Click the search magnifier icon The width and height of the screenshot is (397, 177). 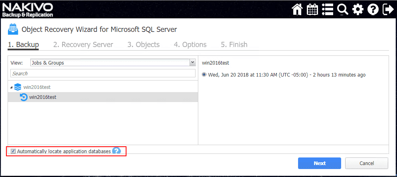click(x=342, y=9)
